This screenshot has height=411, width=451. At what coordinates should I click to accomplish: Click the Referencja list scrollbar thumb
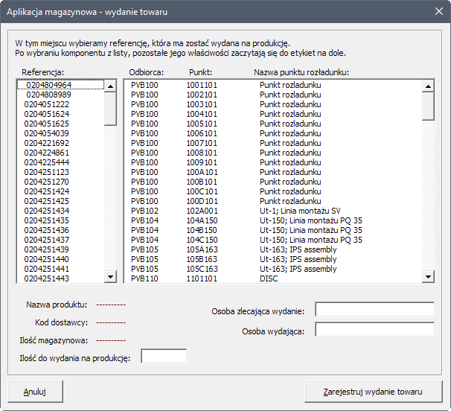tap(110, 107)
